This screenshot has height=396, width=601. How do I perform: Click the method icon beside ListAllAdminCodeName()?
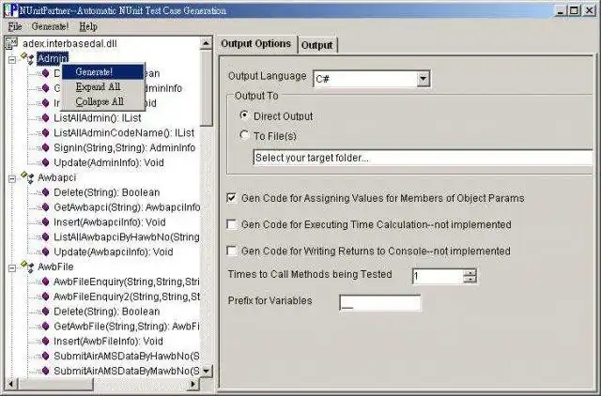45,133
